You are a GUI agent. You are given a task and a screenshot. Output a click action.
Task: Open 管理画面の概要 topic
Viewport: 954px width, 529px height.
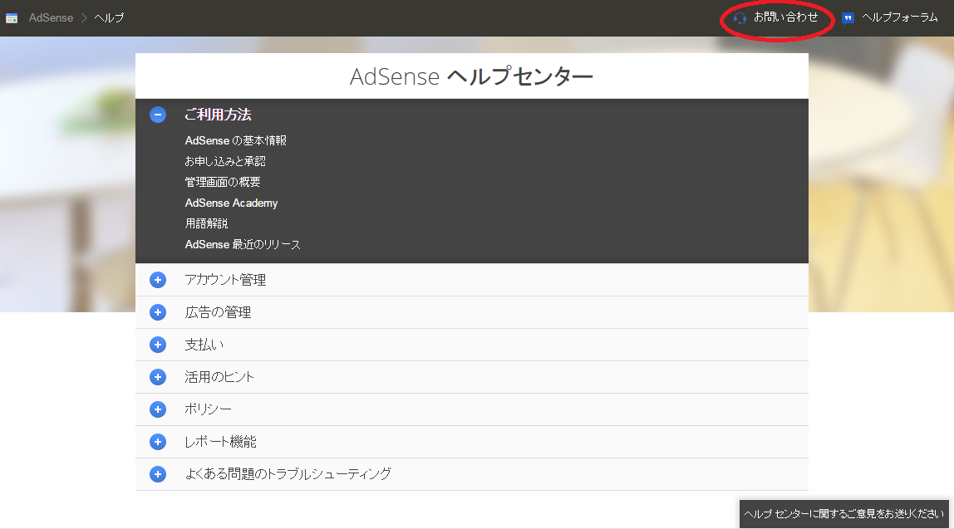[x=223, y=182]
